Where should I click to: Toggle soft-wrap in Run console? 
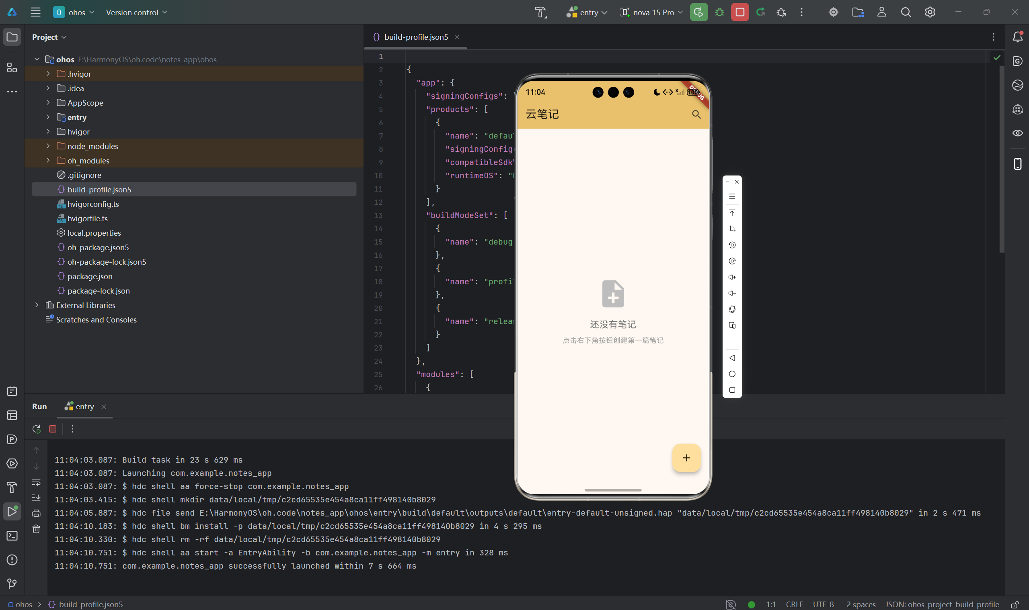pyautogui.click(x=36, y=482)
